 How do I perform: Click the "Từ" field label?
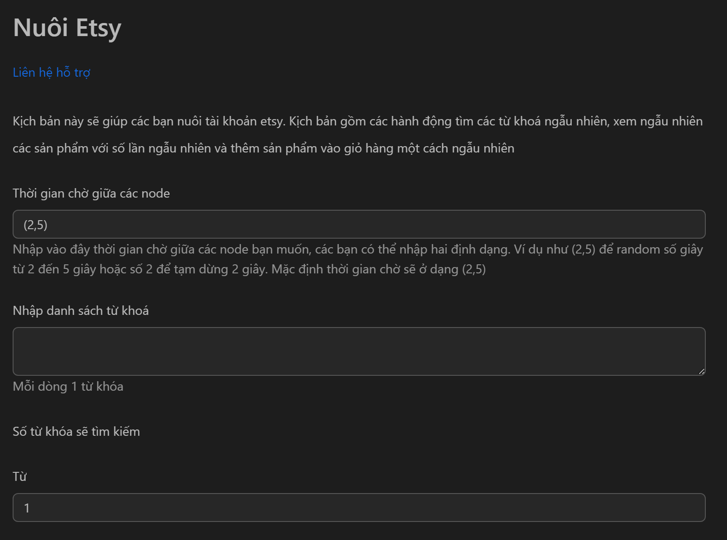coord(19,477)
